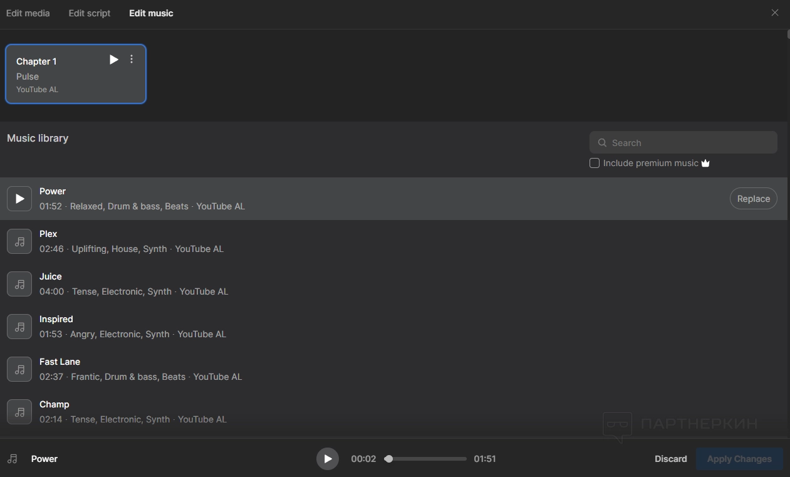The width and height of the screenshot is (790, 477).
Task: Click the vertical scrollbar thumb
Action: coord(788,34)
